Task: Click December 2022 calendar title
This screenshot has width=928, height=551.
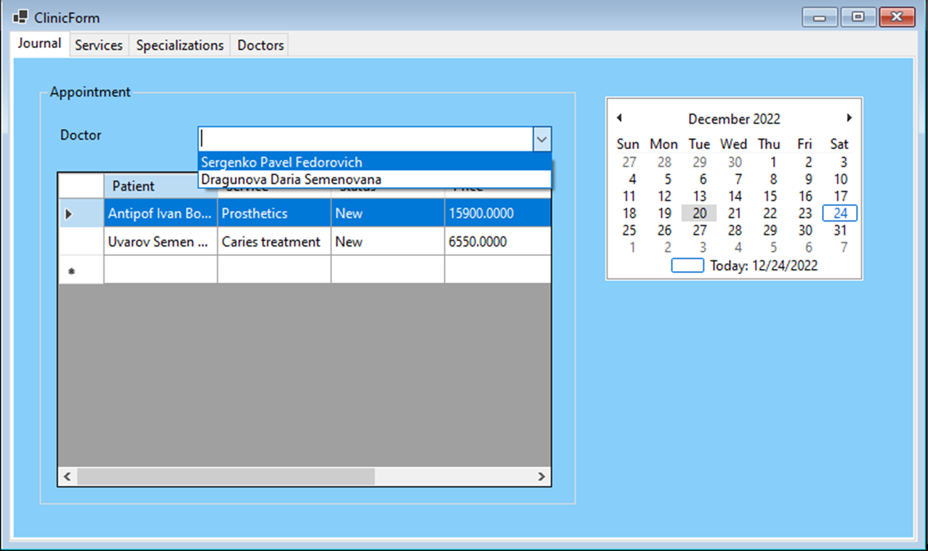Action: click(x=734, y=118)
